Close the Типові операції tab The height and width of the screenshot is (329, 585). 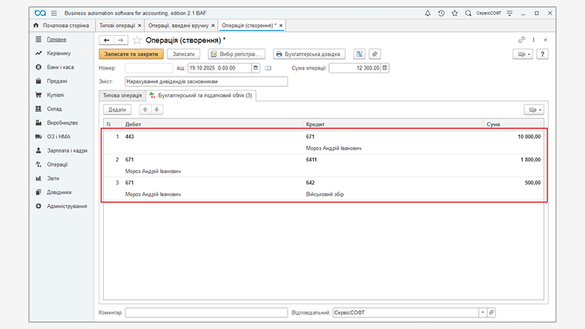coord(140,26)
